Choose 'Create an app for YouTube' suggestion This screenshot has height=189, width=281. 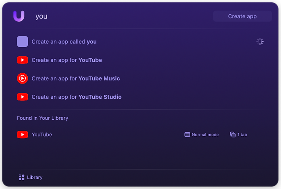(140, 60)
